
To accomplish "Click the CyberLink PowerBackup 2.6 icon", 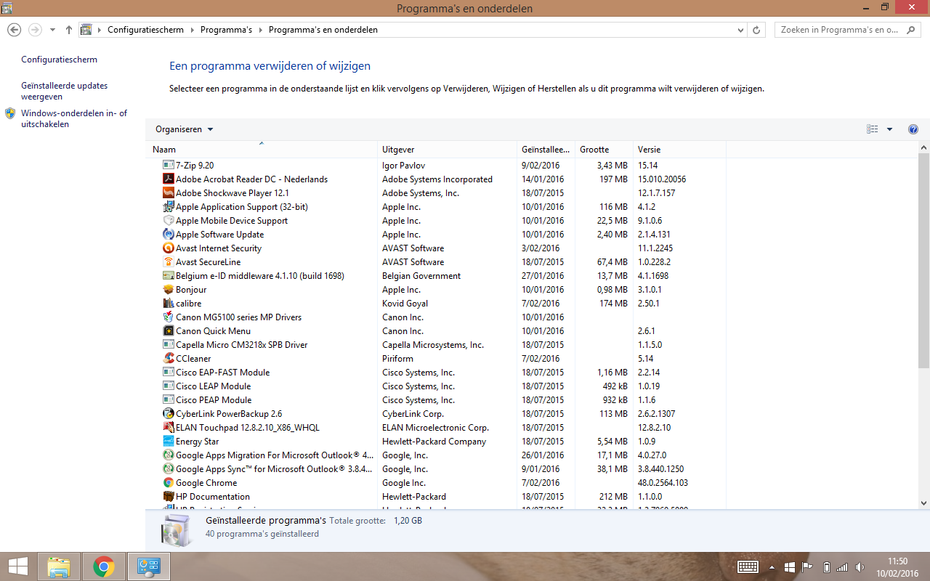I will pyautogui.click(x=169, y=414).
